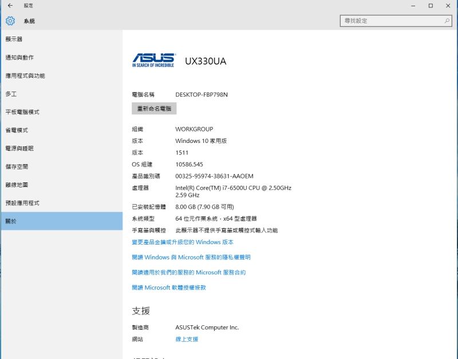The image size is (458, 359).
Task: Click the 支援 section heading
Action: (141, 311)
